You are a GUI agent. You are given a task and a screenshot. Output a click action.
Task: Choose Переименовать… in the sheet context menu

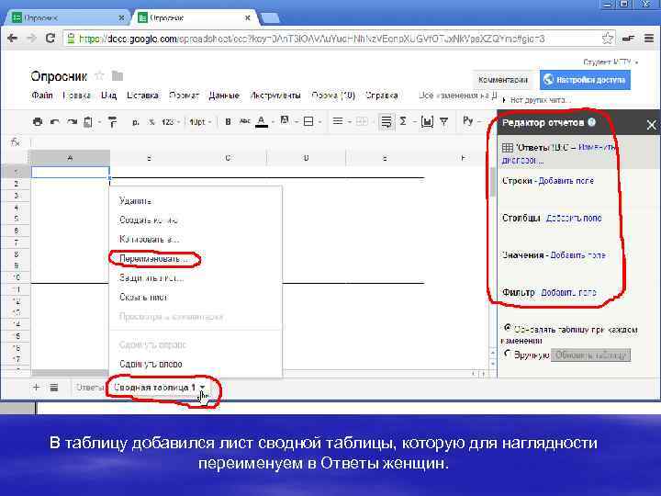point(153,258)
